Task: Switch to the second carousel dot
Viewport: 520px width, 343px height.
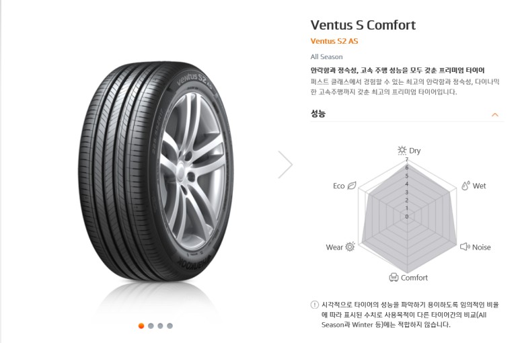Action: coord(151,326)
